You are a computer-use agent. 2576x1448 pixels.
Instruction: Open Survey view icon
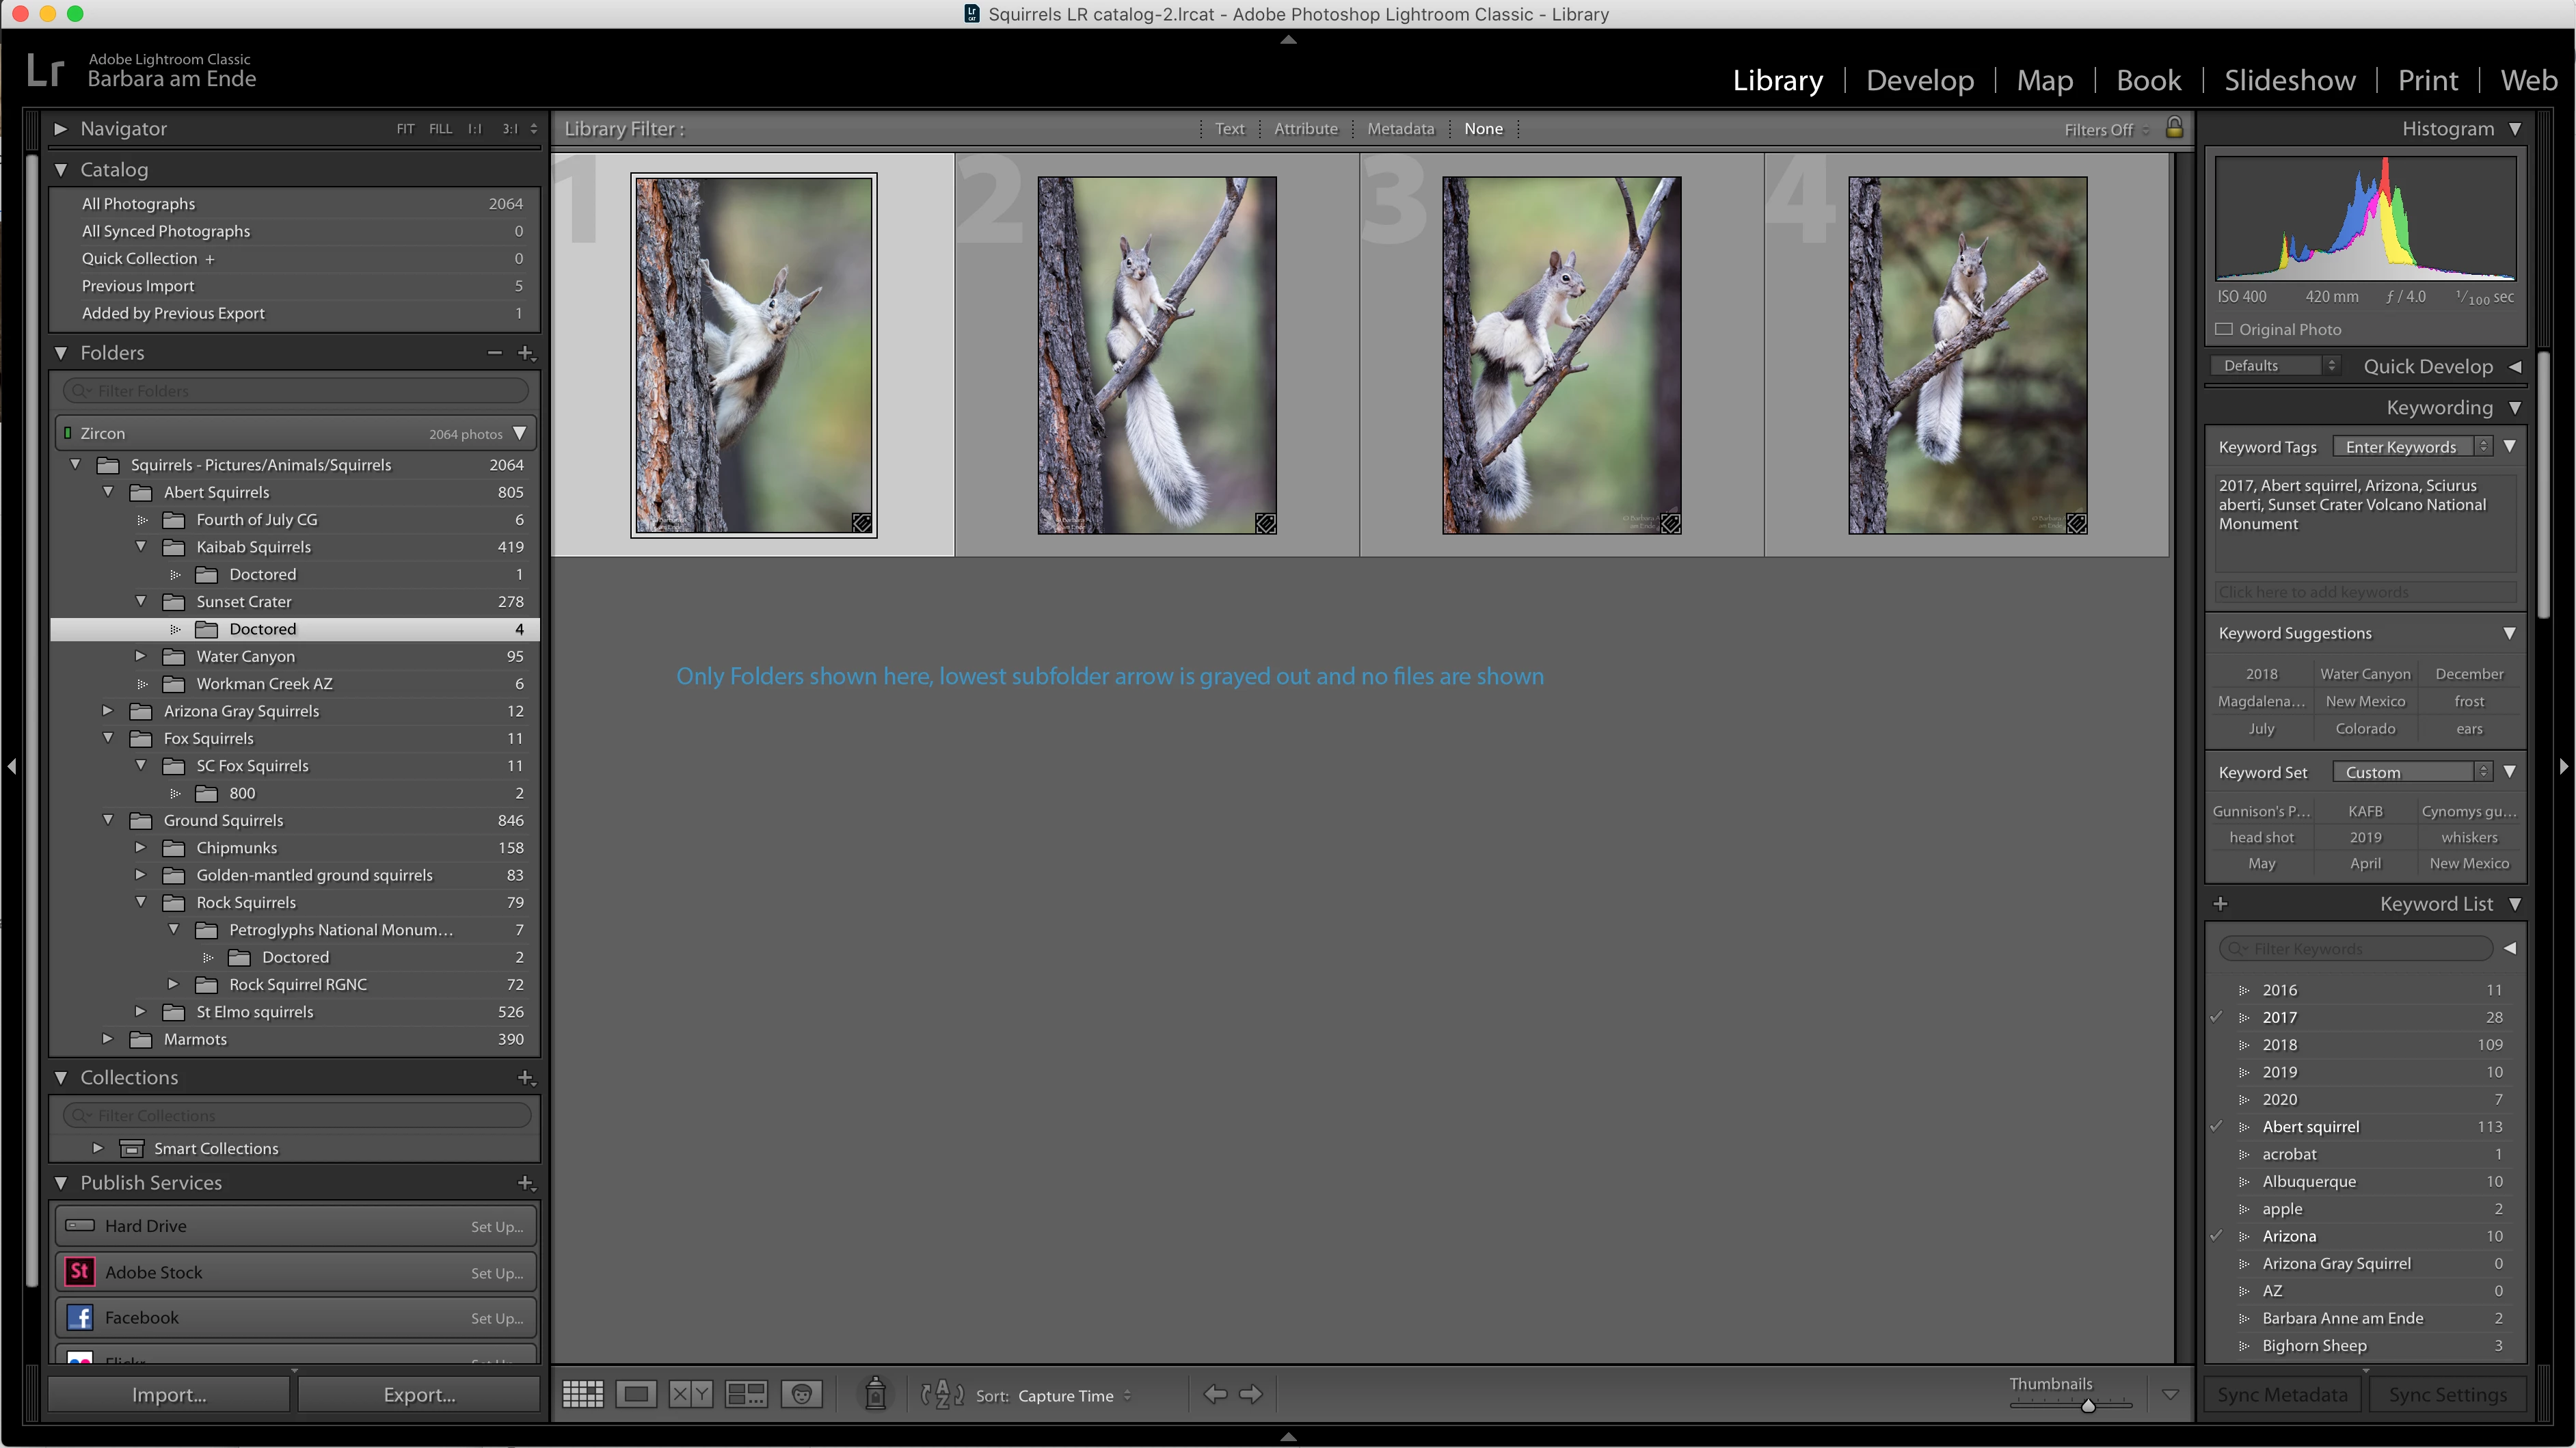[x=746, y=1394]
